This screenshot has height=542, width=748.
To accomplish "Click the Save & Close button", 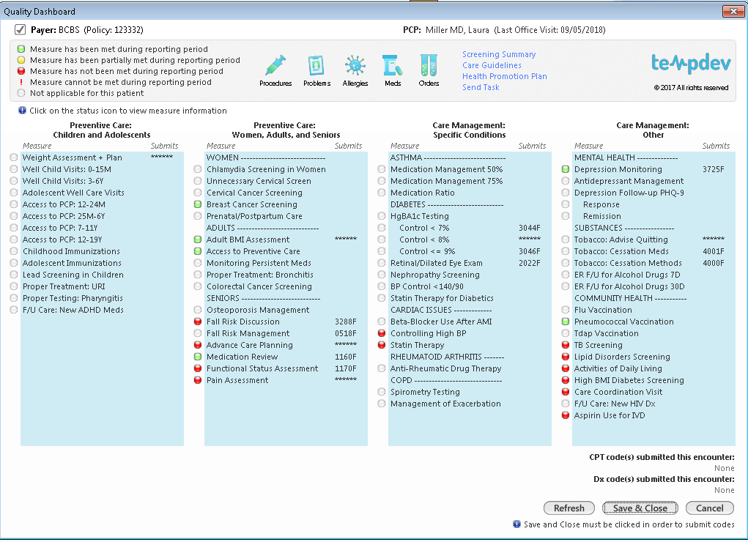I will 640,508.
